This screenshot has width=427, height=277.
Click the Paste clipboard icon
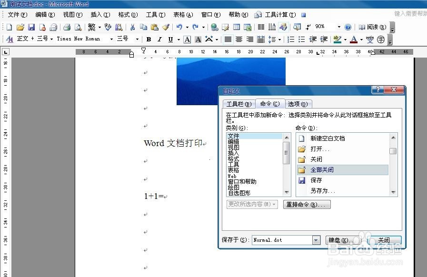pyautogui.click(x=154, y=27)
